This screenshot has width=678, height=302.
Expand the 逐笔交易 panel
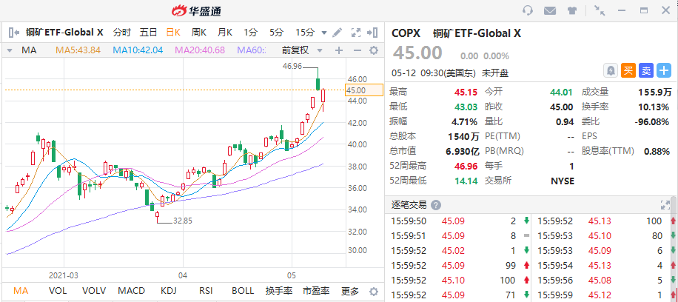click(x=665, y=205)
